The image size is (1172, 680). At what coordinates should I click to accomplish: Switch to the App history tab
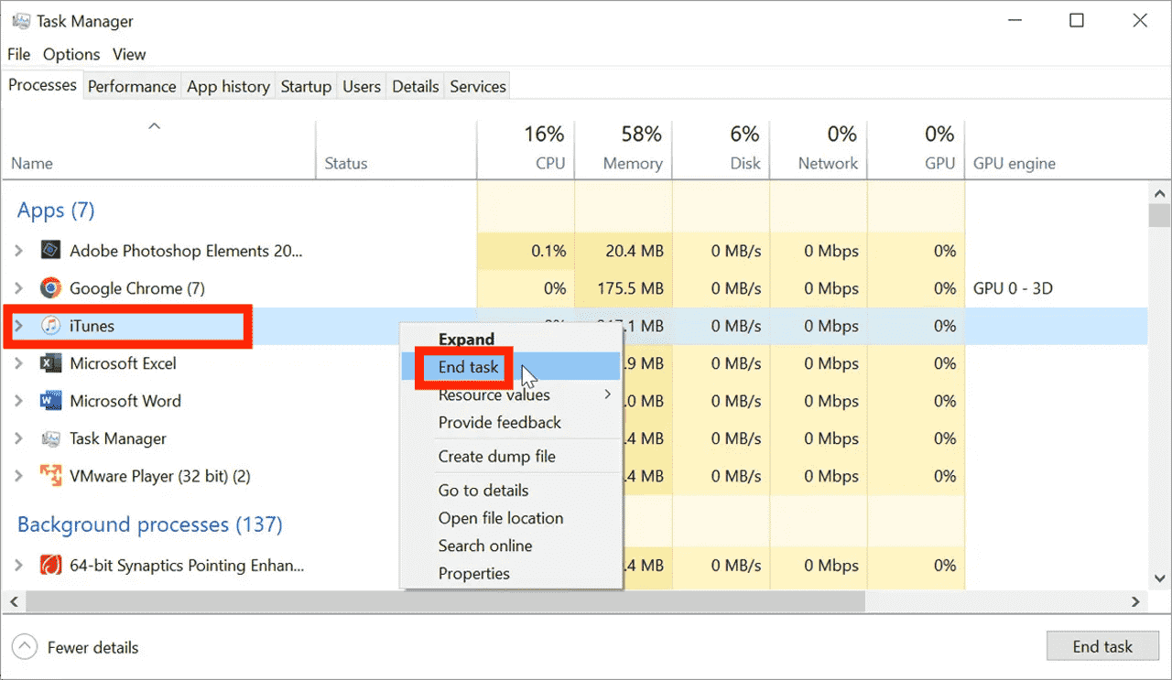coord(228,86)
